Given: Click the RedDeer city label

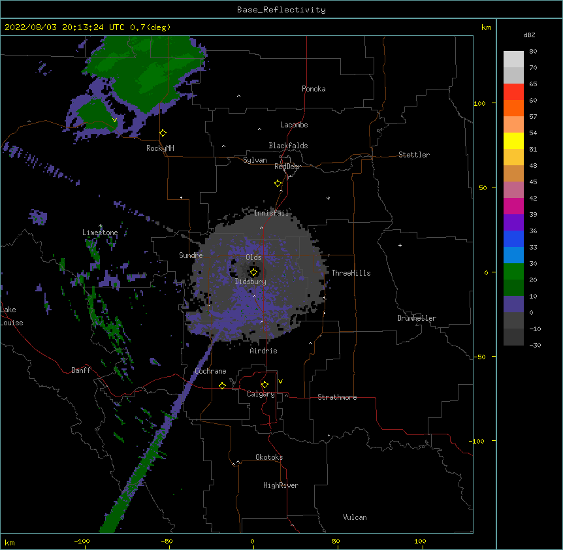Looking at the screenshot, I should pos(287,167).
